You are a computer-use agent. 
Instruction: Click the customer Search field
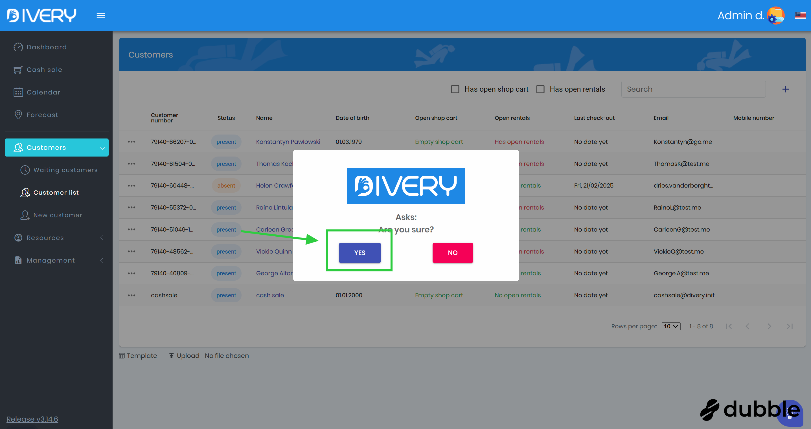[x=693, y=89]
